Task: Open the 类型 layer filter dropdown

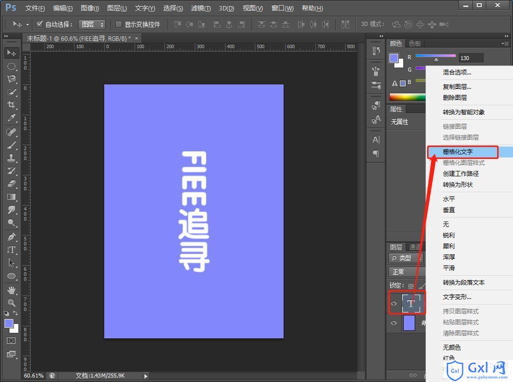Action: tap(406, 258)
